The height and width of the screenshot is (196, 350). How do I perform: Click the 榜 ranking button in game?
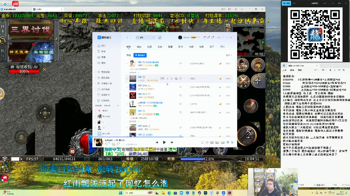(x=72, y=152)
